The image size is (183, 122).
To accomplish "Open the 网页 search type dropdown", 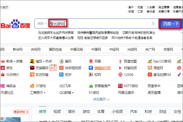I will pyautogui.click(x=42, y=24).
